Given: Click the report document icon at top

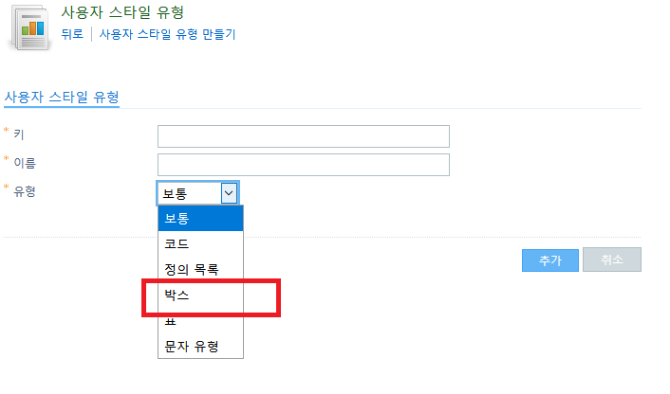Looking at the screenshot, I should coord(30,27).
